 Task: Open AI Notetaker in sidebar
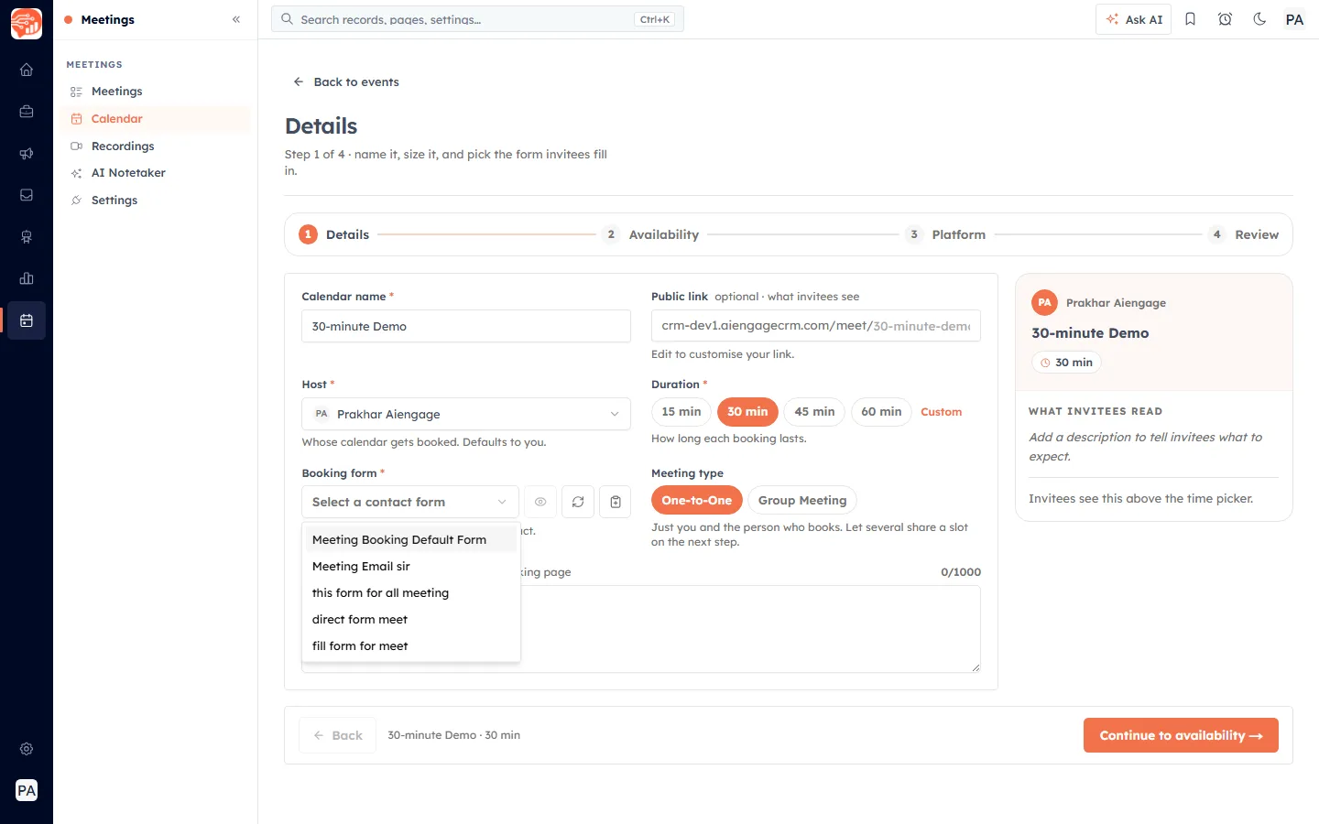156,173
